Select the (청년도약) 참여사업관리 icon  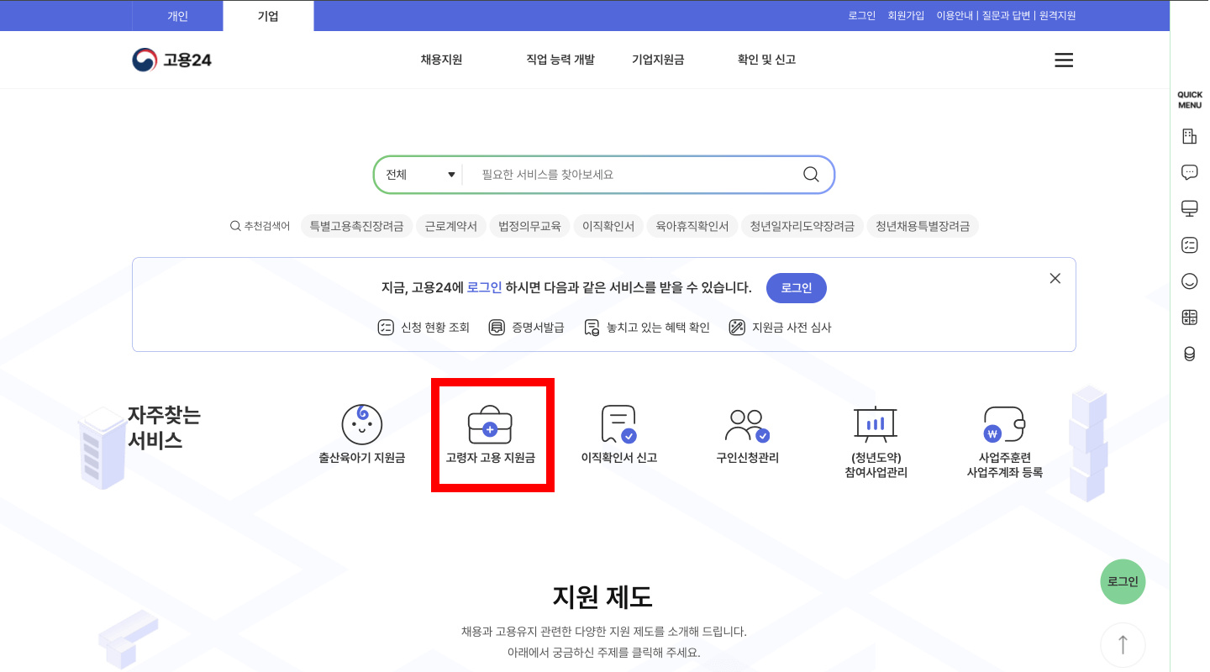tap(876, 435)
